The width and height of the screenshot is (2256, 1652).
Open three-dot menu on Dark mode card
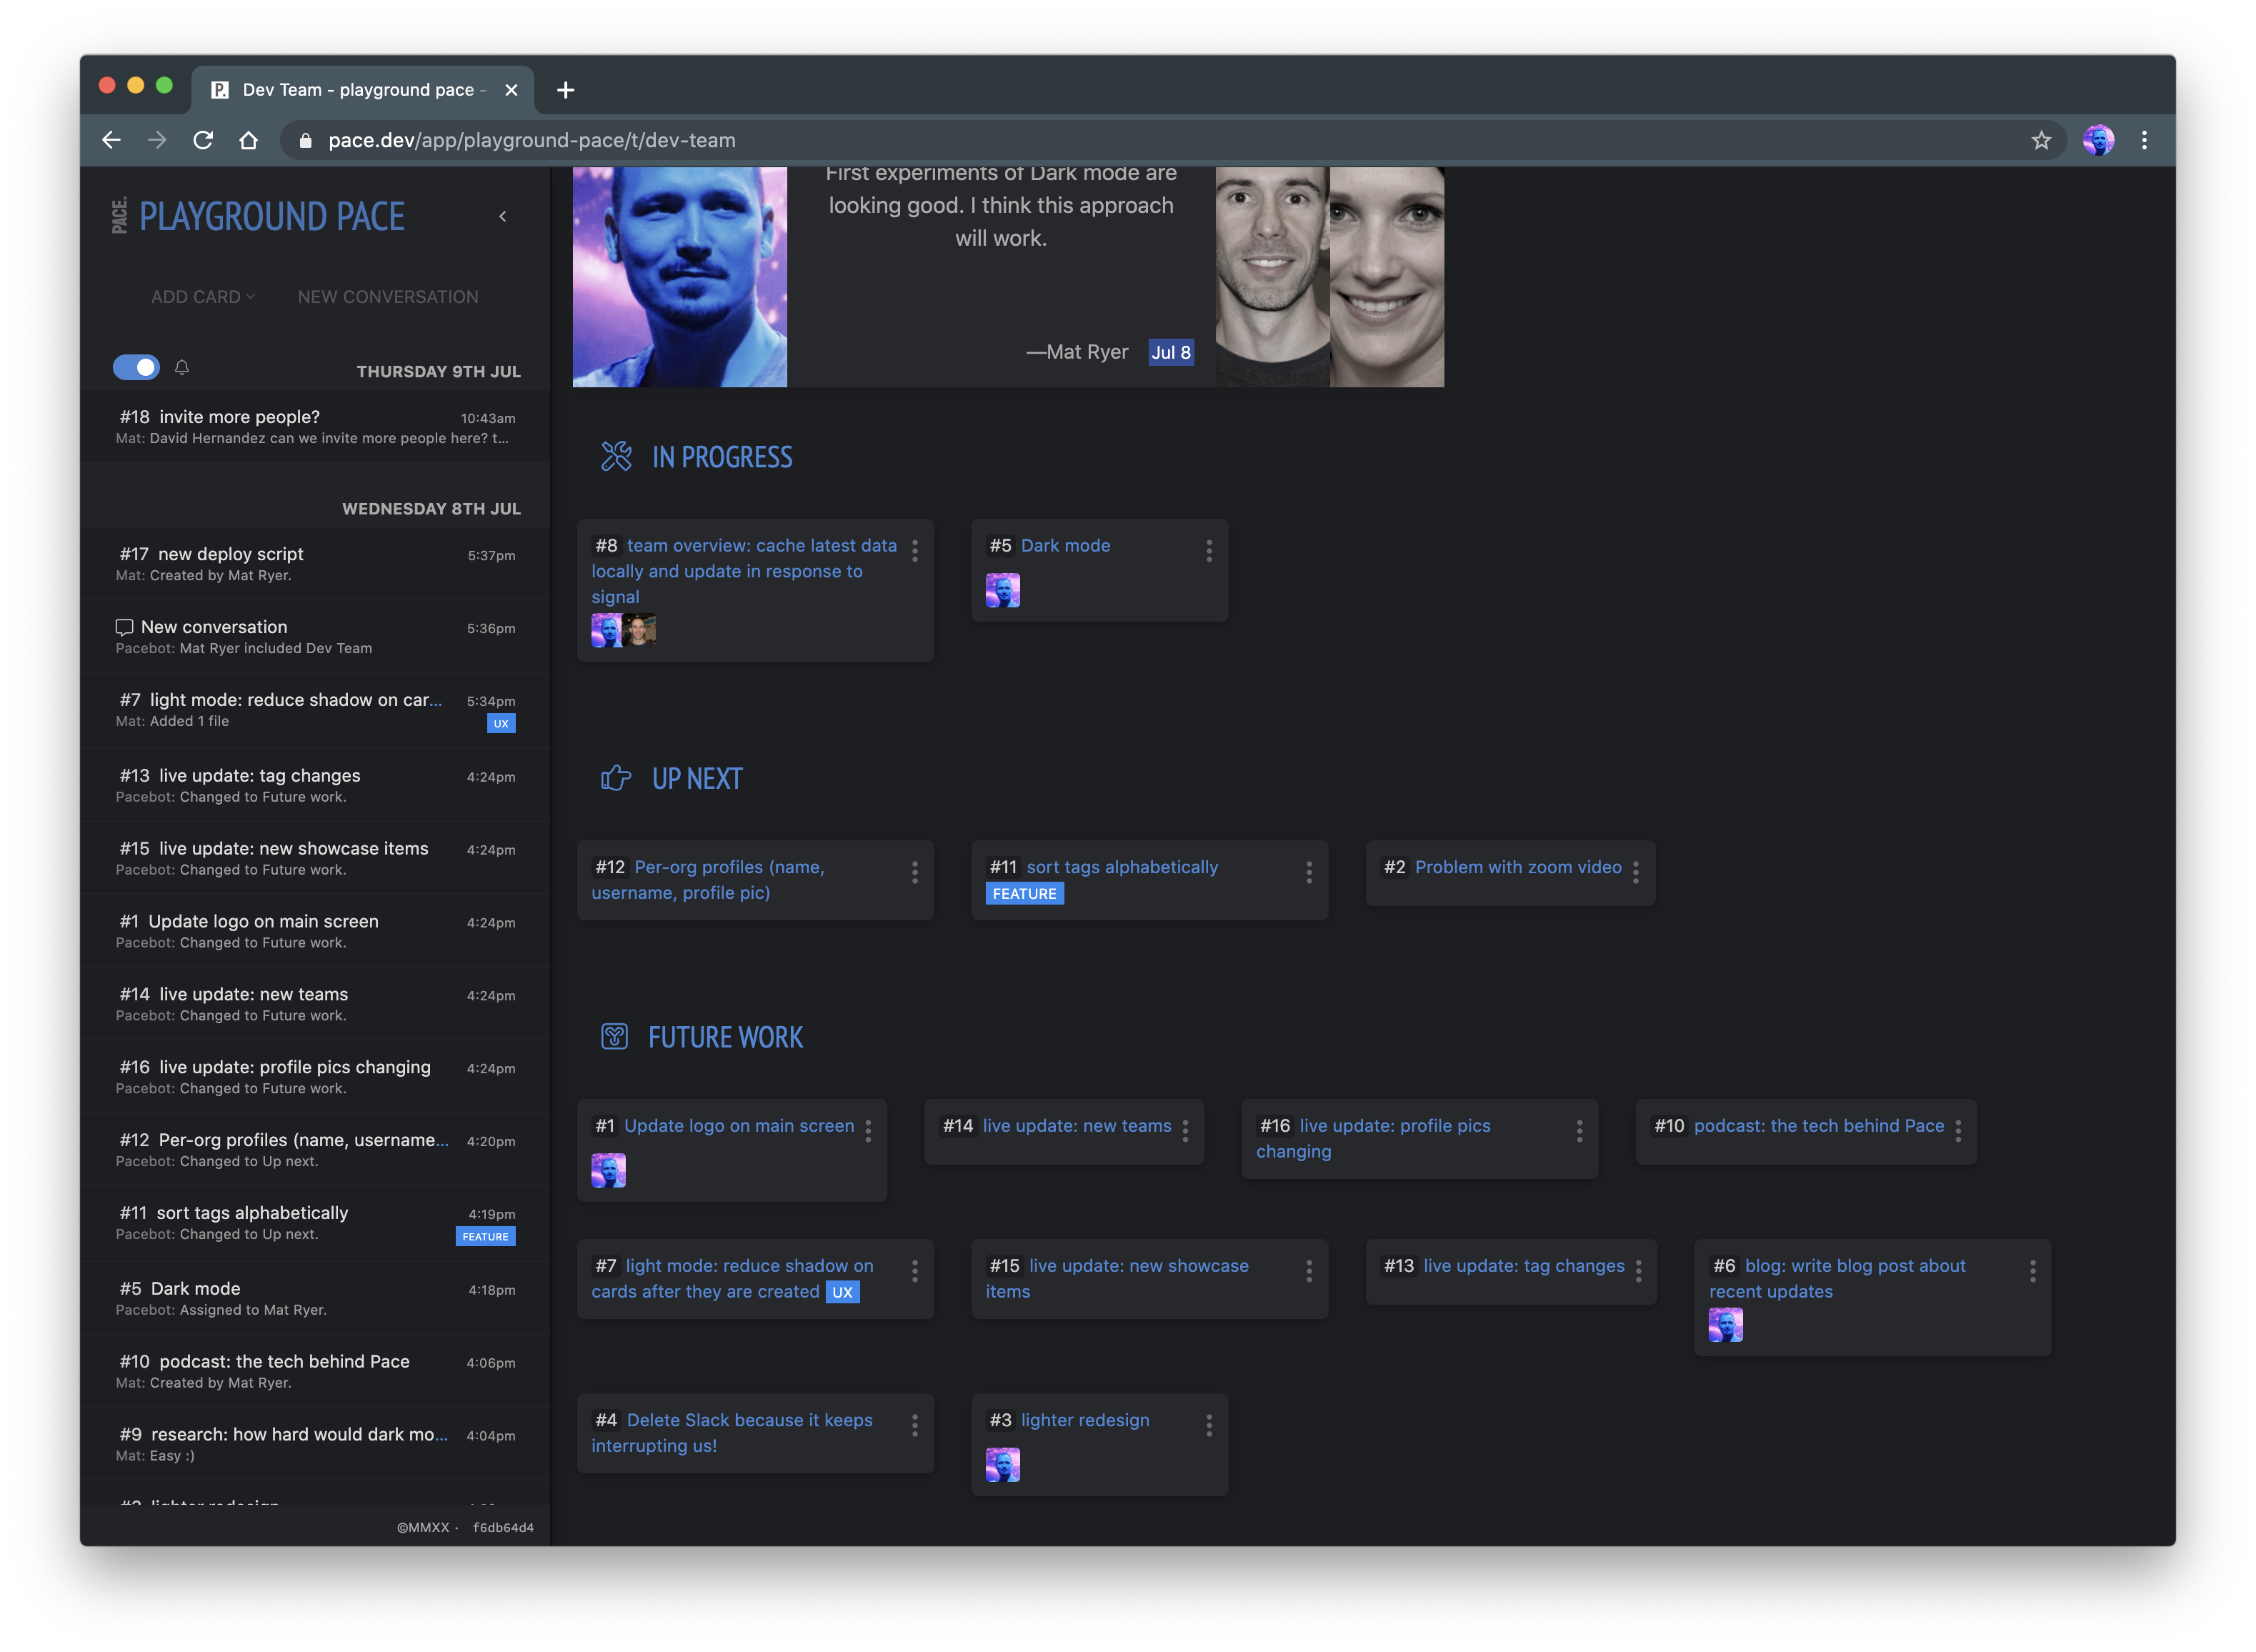click(1209, 551)
